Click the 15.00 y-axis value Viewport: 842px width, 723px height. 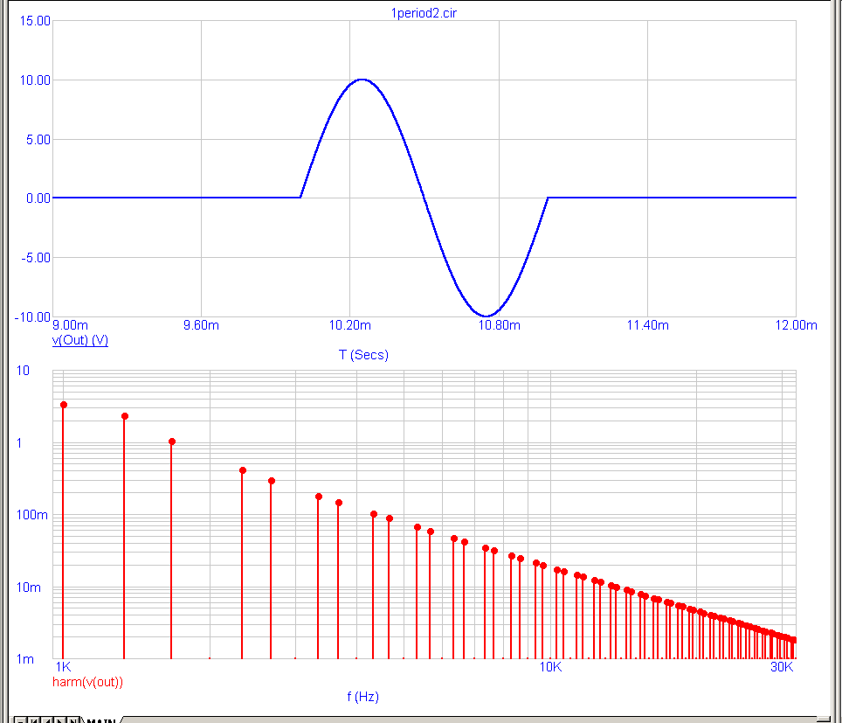pos(35,21)
